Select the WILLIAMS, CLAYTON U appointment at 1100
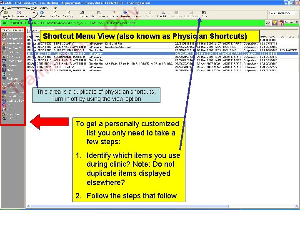The image size is (300, 225). [162, 47]
